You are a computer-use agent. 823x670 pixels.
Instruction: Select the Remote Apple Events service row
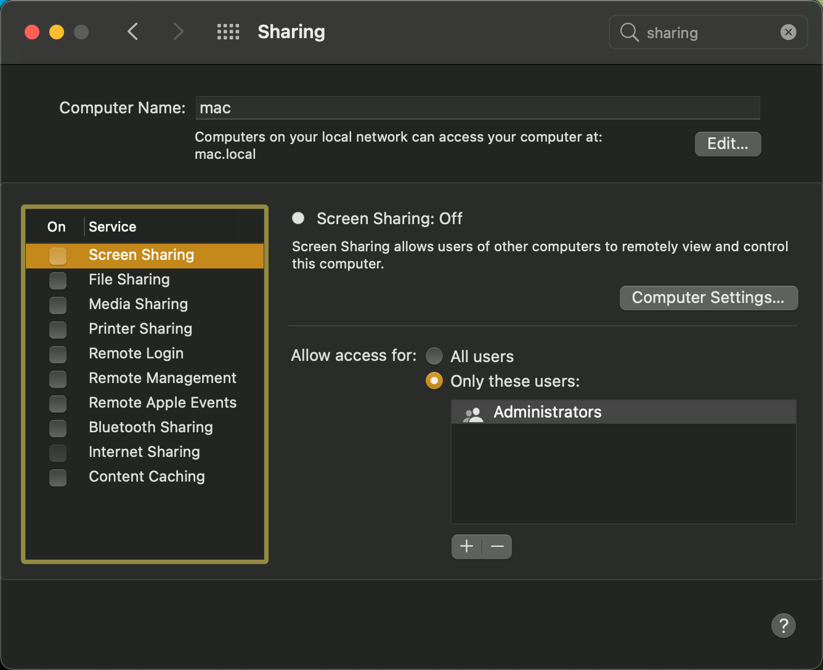(145, 403)
